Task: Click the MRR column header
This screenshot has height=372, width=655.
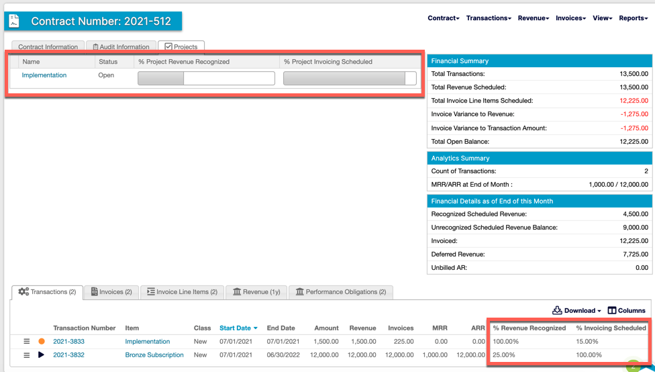Action: point(440,328)
